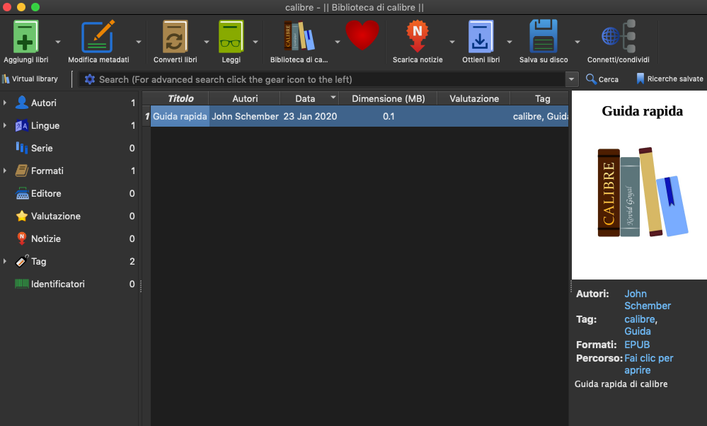Sort by Dimensione (MB) column header
Image resolution: width=707 pixels, height=426 pixels.
coord(389,98)
